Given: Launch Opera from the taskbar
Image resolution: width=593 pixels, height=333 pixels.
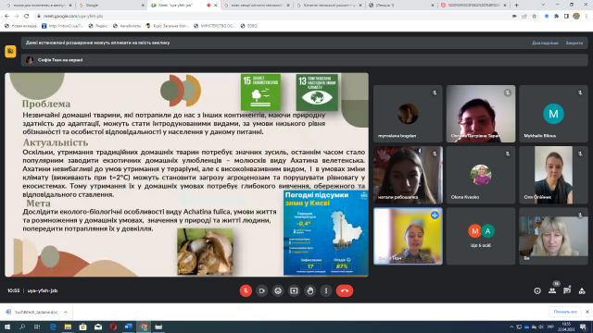Looking at the screenshot, I should point(113,327).
